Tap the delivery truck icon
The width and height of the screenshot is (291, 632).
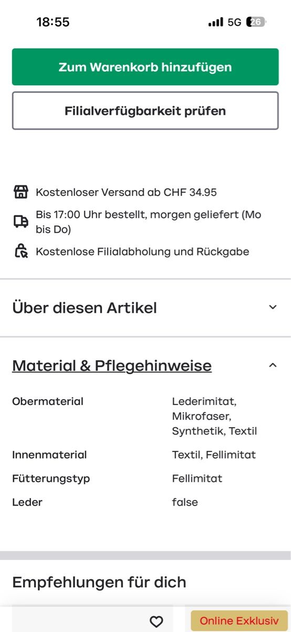[20, 222]
